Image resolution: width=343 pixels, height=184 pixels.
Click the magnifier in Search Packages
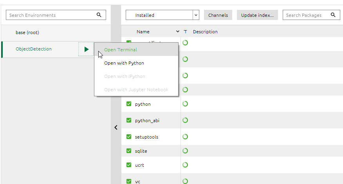click(333, 15)
